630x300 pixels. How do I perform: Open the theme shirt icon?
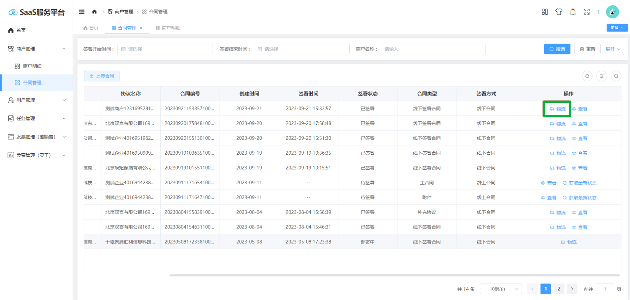tap(559, 12)
